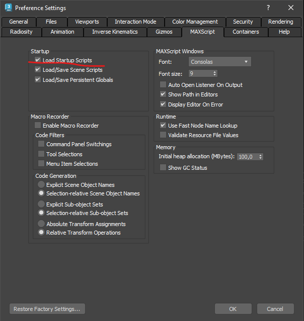Toggle Use Fast Node Name Lookup
This screenshot has width=304, height=321.
pos(163,125)
